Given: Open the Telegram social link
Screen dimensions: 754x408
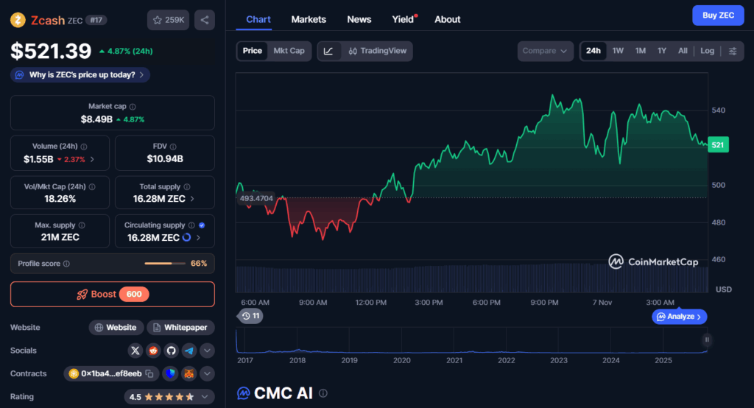Looking at the screenshot, I should 189,351.
